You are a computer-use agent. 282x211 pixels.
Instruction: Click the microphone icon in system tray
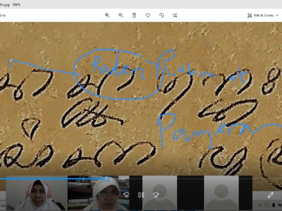[273, 205]
